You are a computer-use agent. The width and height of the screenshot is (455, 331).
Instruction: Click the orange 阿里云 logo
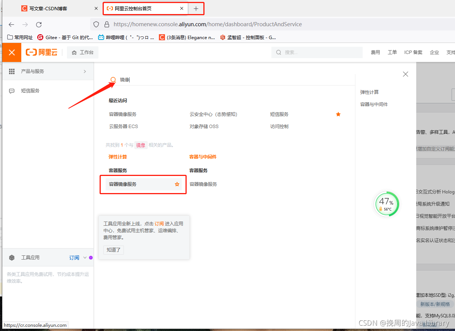pyautogui.click(x=41, y=52)
